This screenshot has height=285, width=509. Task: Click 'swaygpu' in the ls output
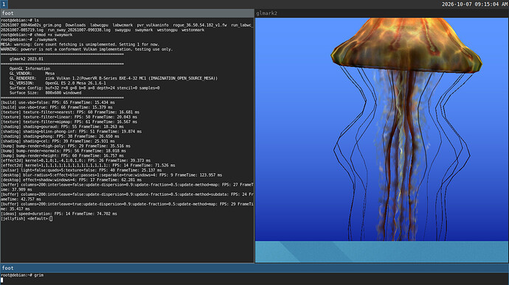coord(122,30)
